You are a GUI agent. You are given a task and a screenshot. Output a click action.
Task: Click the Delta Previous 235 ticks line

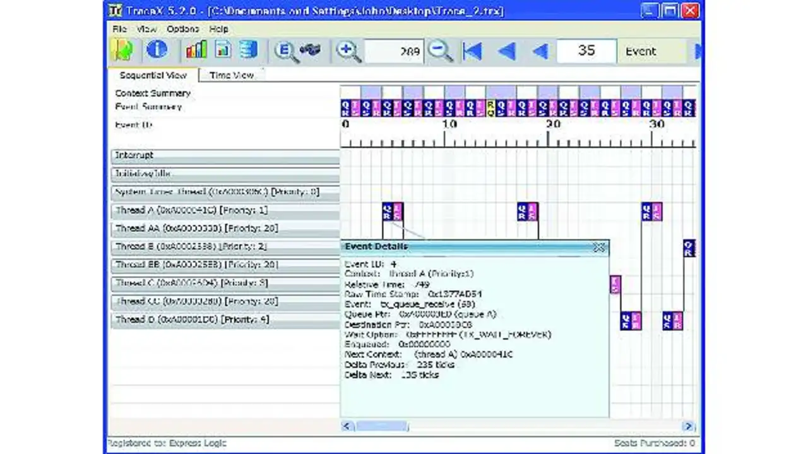[x=400, y=365]
